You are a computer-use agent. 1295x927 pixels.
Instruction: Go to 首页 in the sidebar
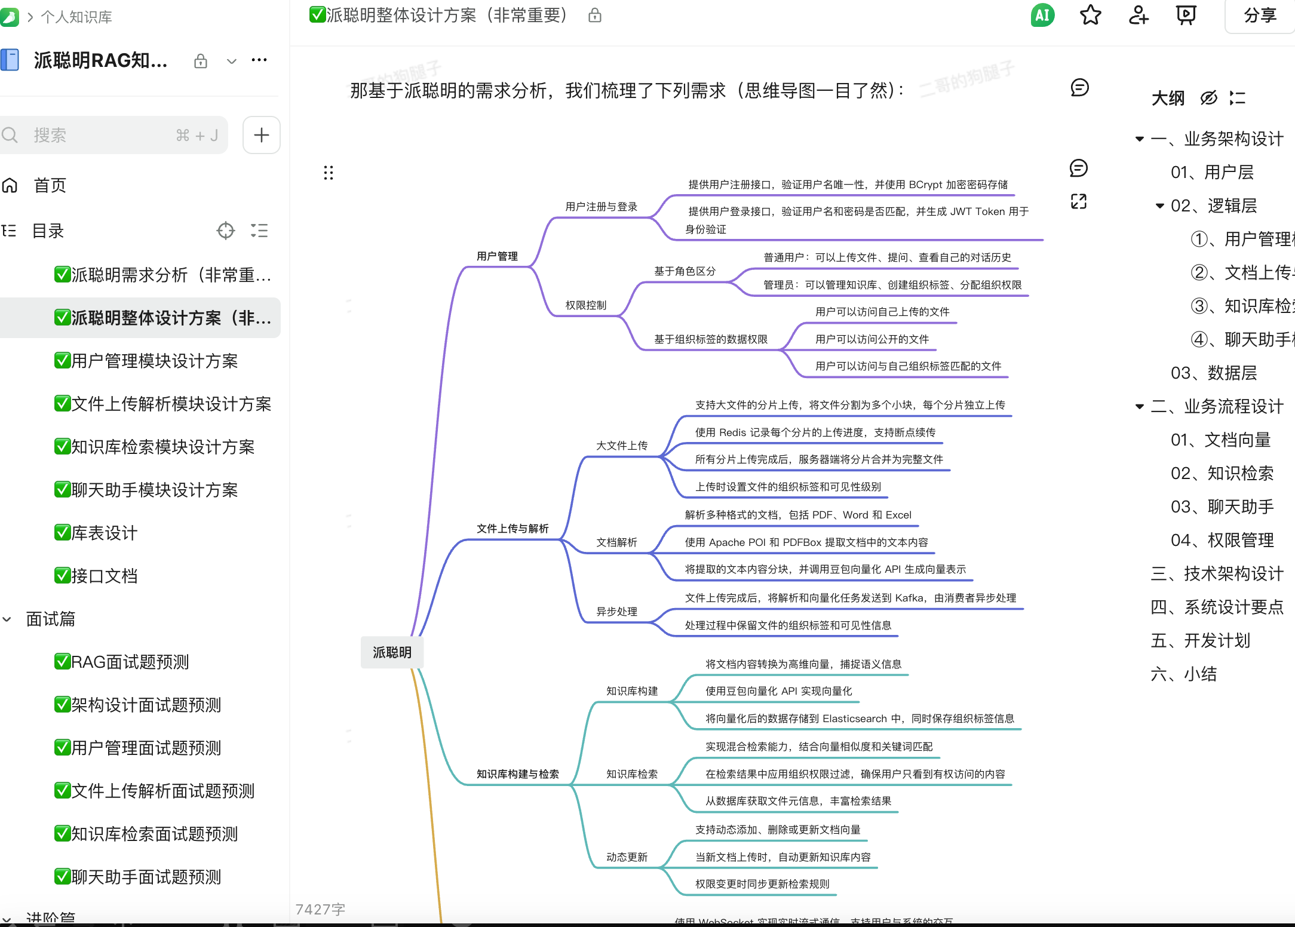point(50,185)
